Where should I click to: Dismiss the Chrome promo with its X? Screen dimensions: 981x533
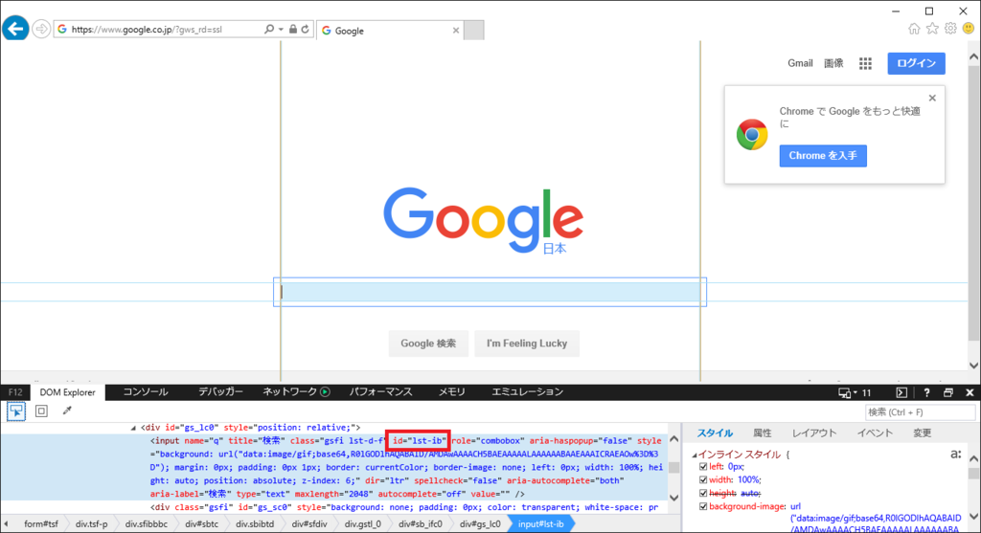[x=932, y=99]
